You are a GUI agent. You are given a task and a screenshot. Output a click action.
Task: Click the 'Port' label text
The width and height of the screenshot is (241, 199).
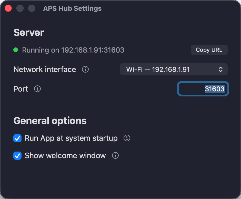tap(21, 89)
